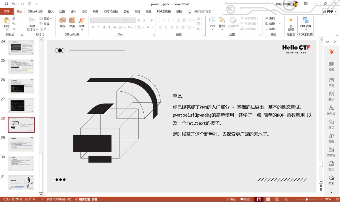Open sidebar 文本框 panel

(331, 152)
